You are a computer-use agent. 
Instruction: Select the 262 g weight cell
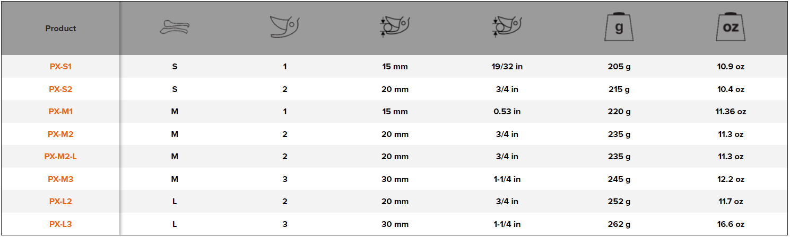coord(619,224)
